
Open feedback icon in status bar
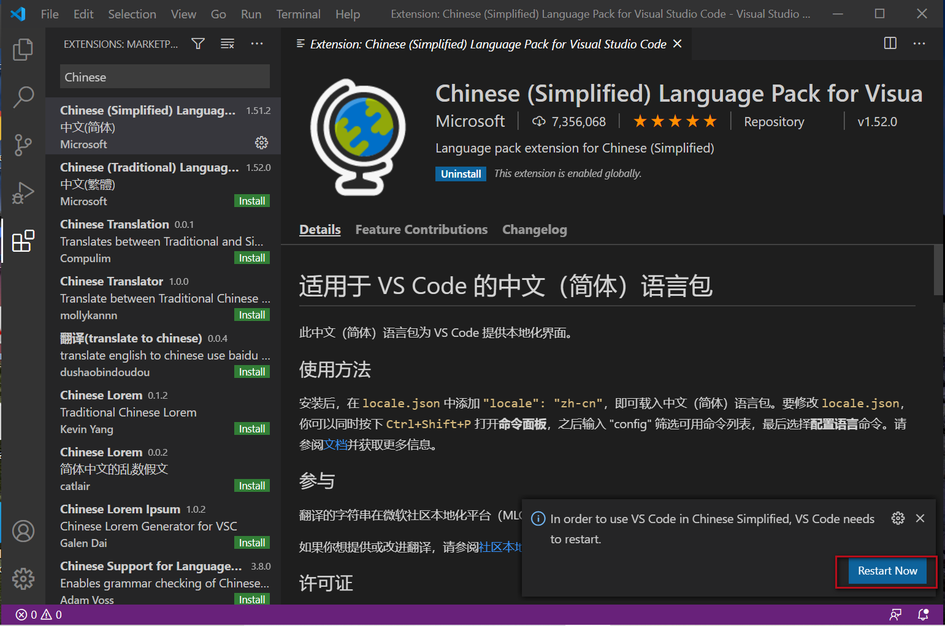click(896, 614)
